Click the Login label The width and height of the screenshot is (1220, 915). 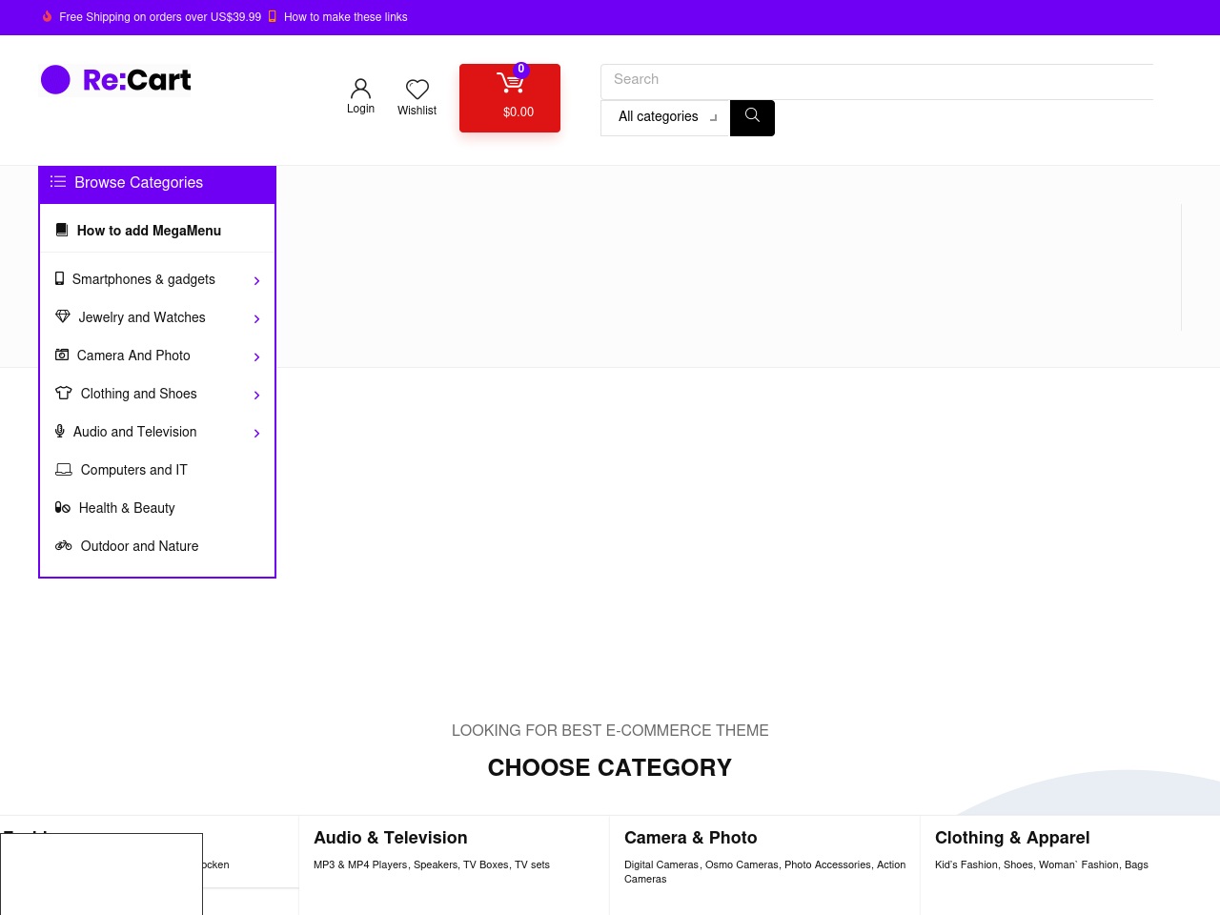point(360,109)
